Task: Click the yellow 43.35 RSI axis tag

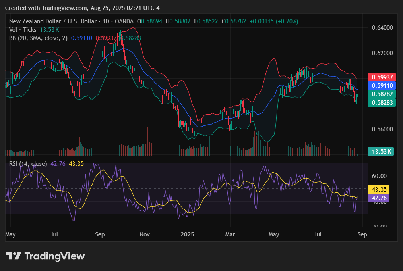Action: point(379,189)
